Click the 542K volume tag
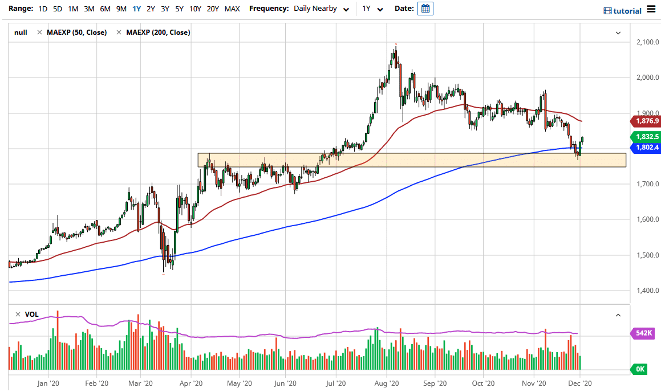 coord(642,333)
